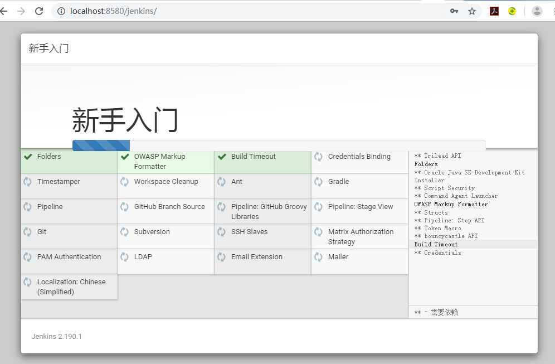The height and width of the screenshot is (364, 555).
Task: Click the spinner icon beside Pipeline: Stage View
Action: click(318, 207)
